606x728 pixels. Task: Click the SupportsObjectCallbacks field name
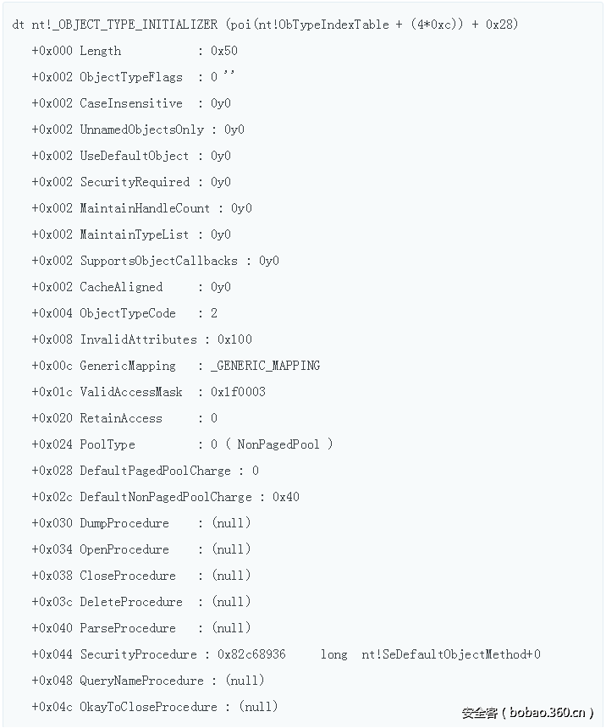[x=158, y=261]
